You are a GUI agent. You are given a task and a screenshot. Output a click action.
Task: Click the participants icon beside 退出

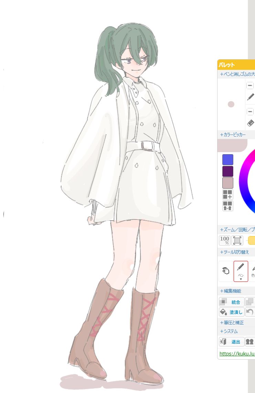[x=250, y=342]
